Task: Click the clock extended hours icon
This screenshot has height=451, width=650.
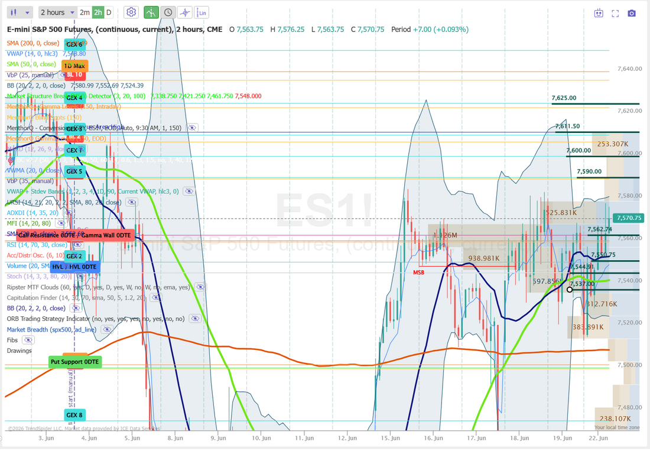Action: (x=168, y=12)
